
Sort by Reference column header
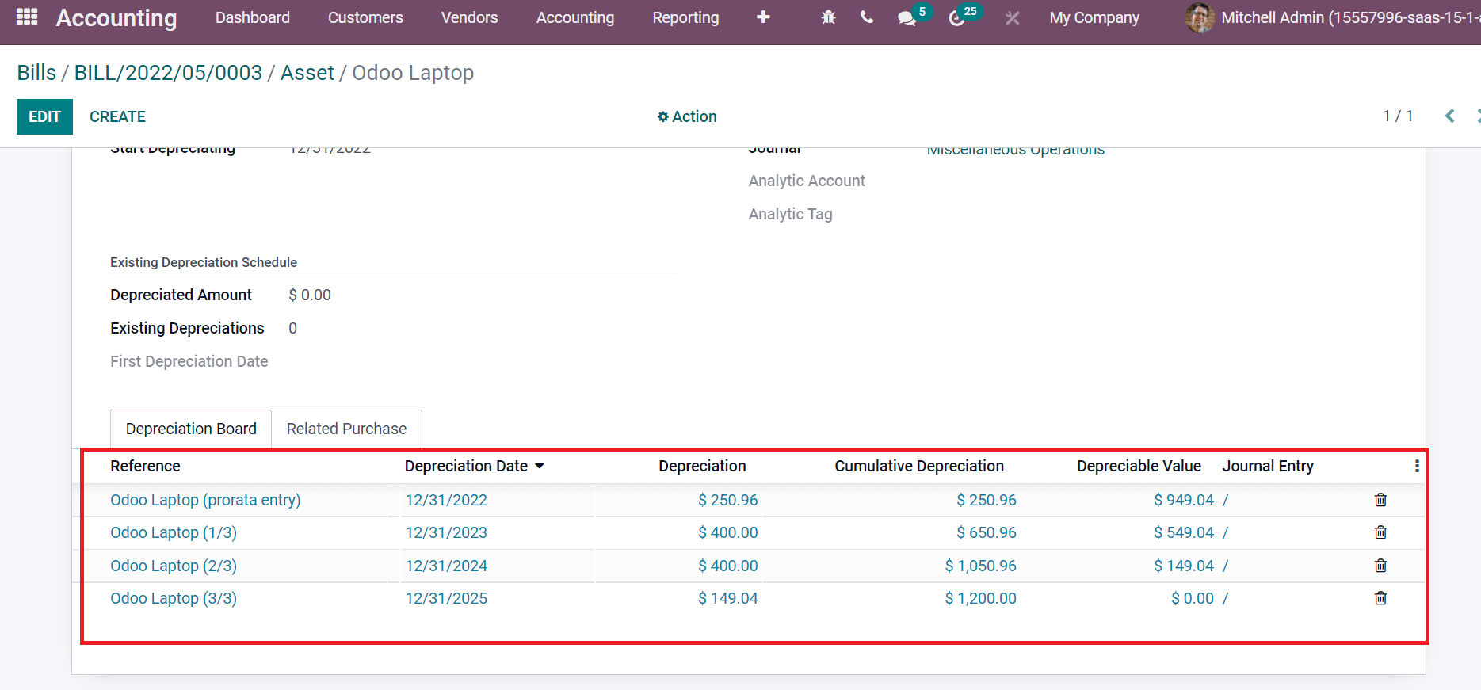pyautogui.click(x=145, y=466)
